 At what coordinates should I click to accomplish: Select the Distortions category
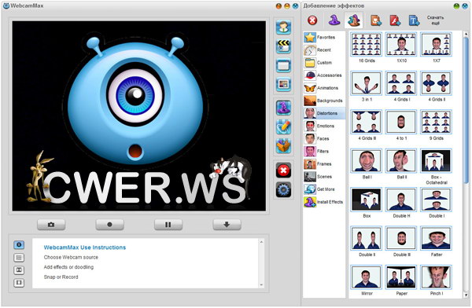[324, 113]
